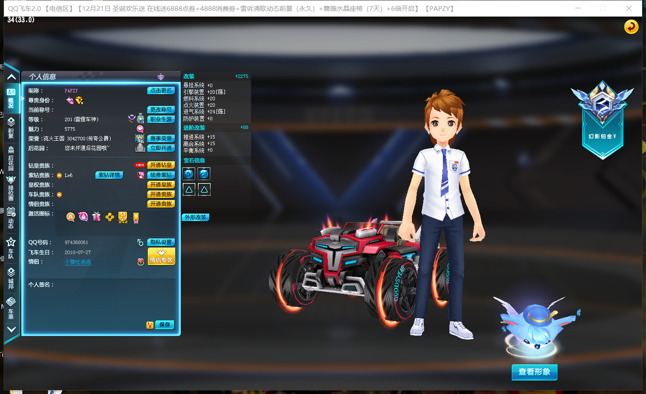Image resolution: width=646 pixels, height=394 pixels.
Task: Click the 外形改装 appearance mod button
Action: click(195, 217)
